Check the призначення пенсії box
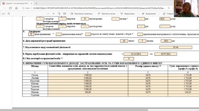Viewport: 199px width, 111px height. pyautogui.click(x=59, y=34)
